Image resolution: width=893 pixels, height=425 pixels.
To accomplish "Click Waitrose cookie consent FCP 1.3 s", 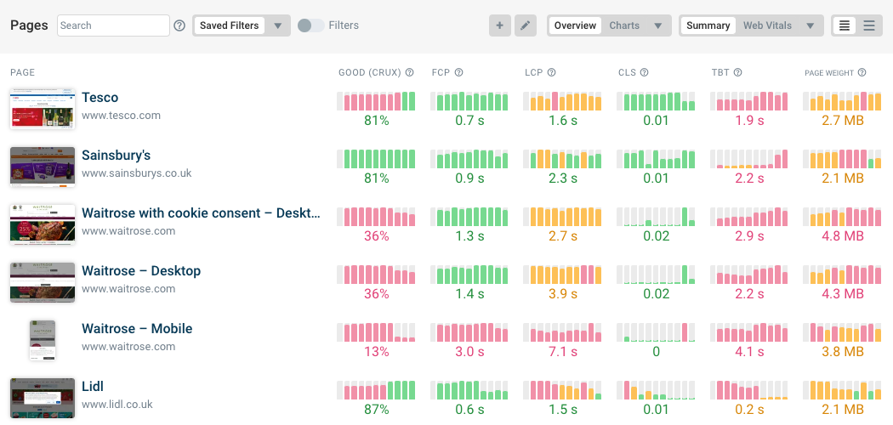I will [x=469, y=236].
